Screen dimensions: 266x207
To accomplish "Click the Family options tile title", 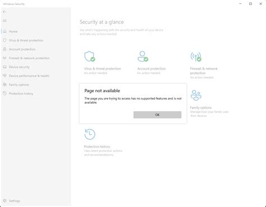I will 201,107.
